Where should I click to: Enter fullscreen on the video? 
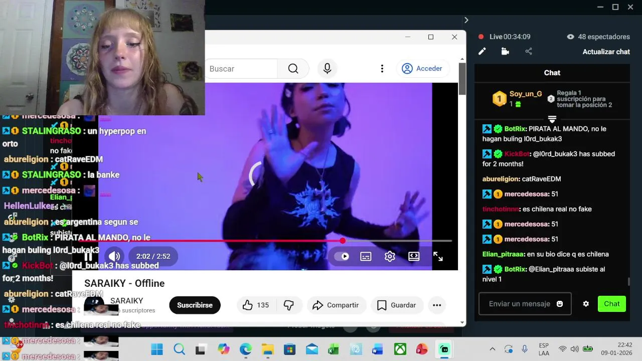coord(438,256)
